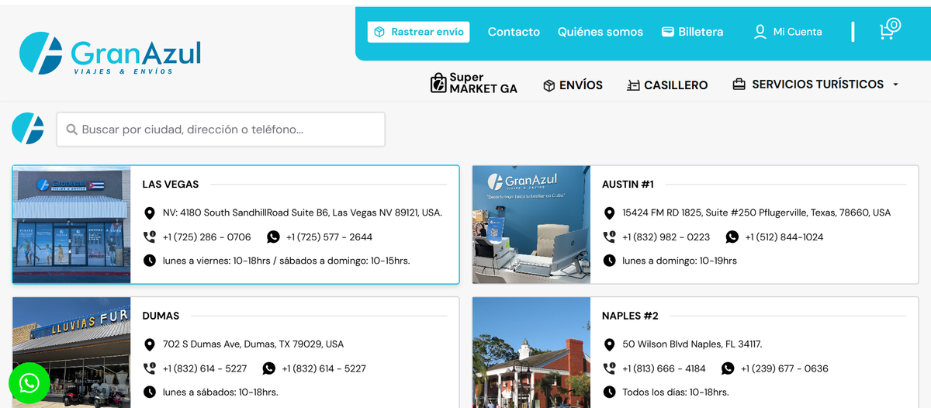Click the 'Todos los días: 10-18hrs.' text
931x408 pixels.
pos(676,392)
